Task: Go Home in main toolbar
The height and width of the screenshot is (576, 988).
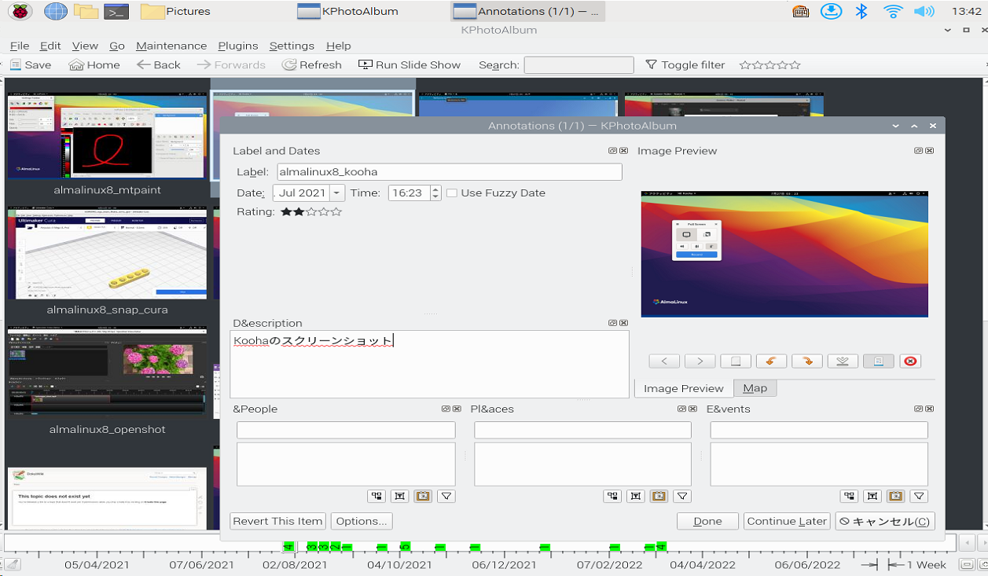Action: coord(94,65)
